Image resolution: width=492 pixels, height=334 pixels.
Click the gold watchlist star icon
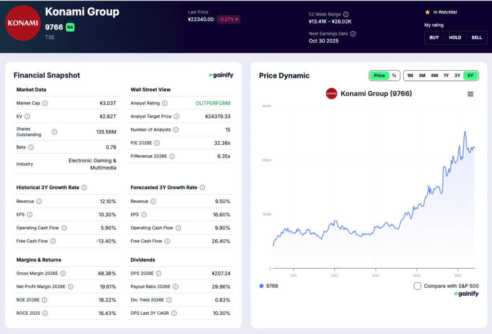427,12
